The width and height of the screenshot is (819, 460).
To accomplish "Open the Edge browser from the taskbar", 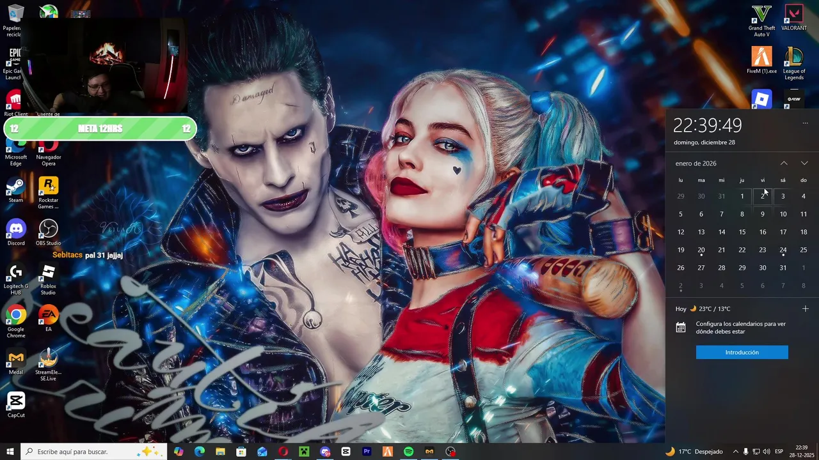I will (200, 452).
